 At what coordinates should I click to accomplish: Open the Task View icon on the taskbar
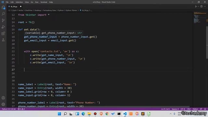pyautogui.click(x=71, y=114)
